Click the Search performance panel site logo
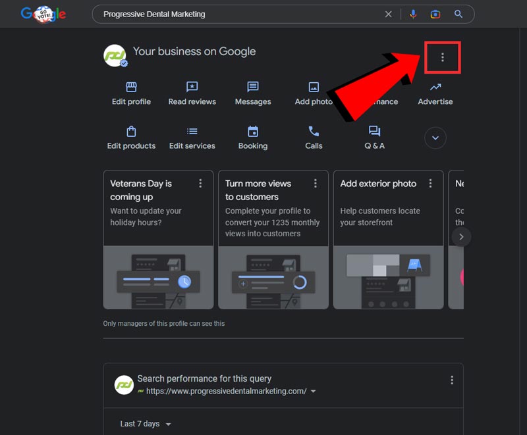The image size is (527, 435). (124, 385)
